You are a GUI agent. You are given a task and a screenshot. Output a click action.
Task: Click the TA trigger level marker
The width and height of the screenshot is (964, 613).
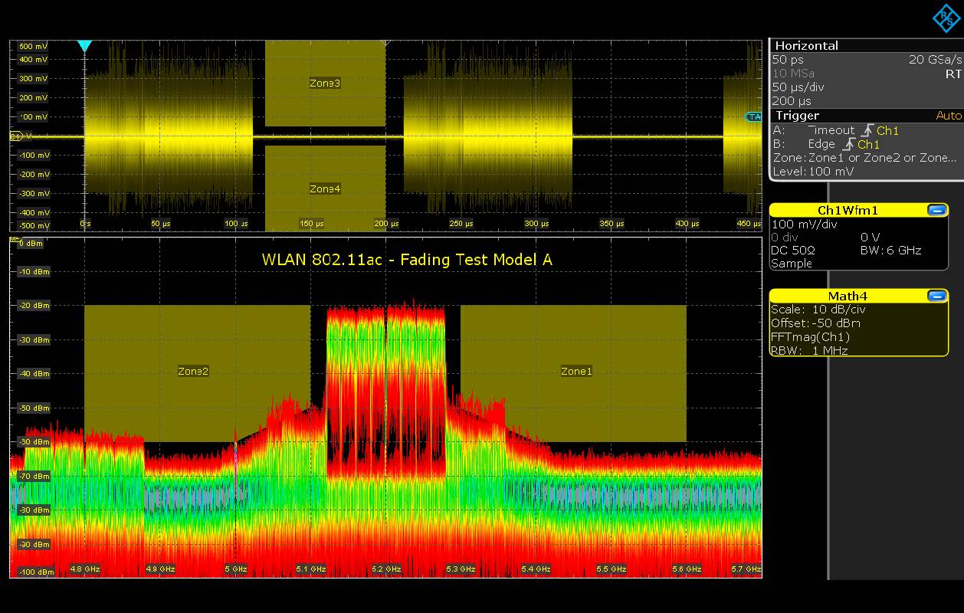pos(754,116)
